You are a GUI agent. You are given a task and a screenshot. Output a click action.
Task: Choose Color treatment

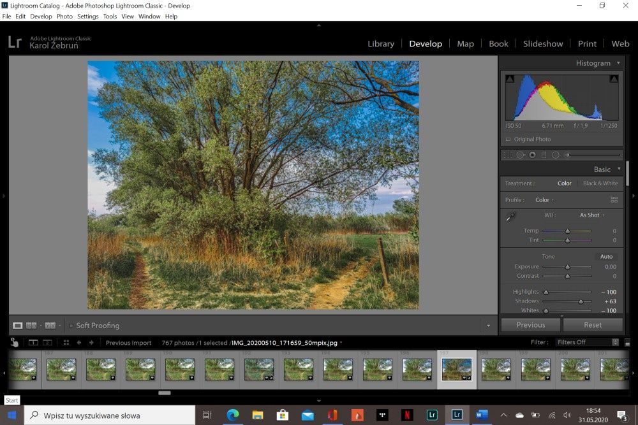(x=565, y=184)
